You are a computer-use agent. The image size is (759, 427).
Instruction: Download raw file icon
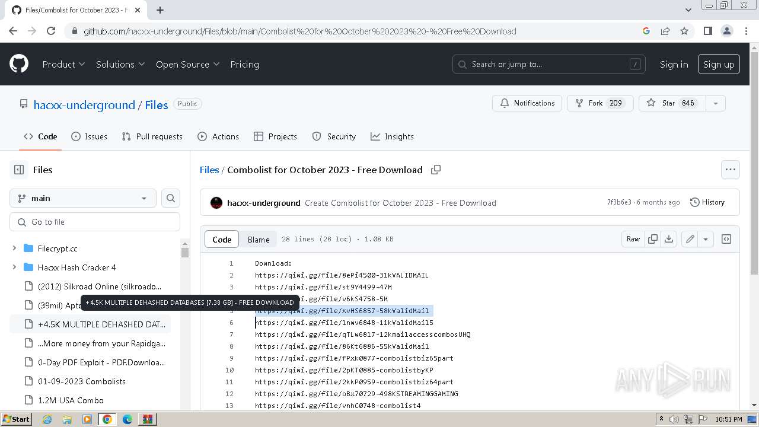point(669,239)
